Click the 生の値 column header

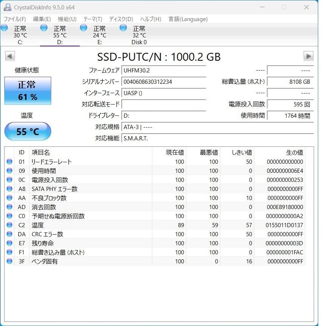coord(280,152)
